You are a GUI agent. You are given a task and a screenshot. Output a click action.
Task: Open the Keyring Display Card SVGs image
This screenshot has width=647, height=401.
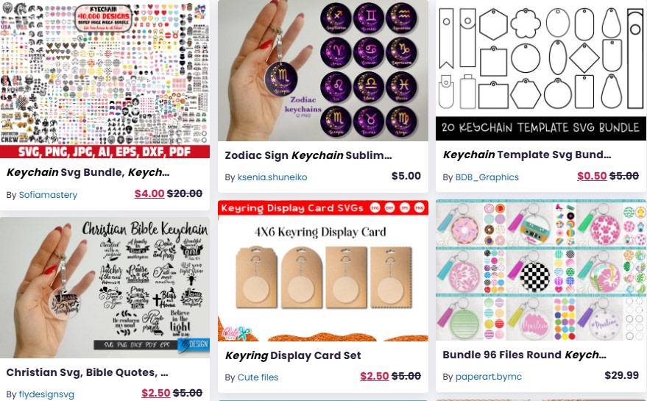[323, 271]
